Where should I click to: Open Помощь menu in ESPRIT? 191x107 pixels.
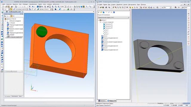[x=143, y=4]
